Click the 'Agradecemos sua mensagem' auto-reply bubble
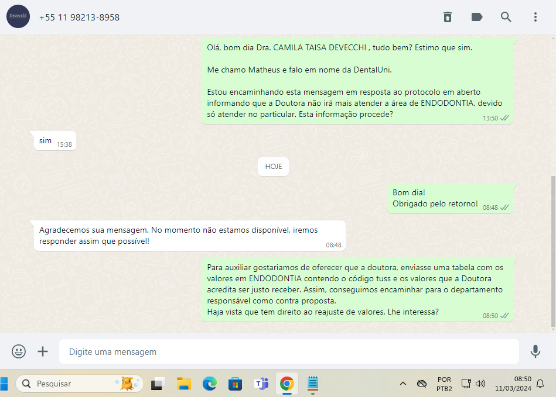The height and width of the screenshot is (397, 556). tap(190, 236)
